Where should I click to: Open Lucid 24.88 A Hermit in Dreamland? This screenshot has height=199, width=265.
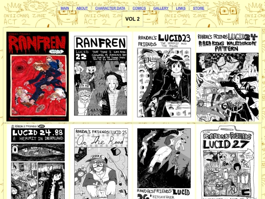click(x=38, y=162)
